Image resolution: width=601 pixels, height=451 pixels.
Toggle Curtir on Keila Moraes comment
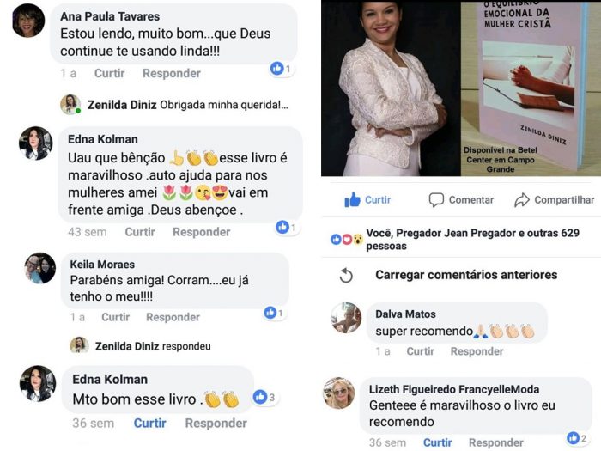(115, 317)
